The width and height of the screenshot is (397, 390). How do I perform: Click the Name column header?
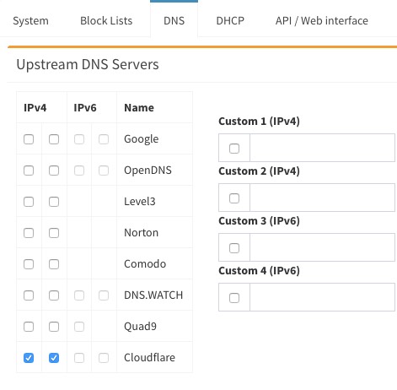(154, 107)
